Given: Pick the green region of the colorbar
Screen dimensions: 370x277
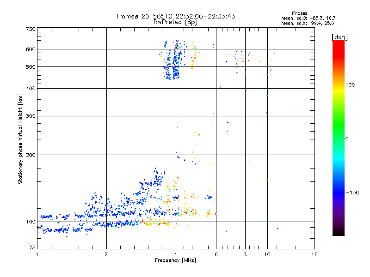Looking at the screenshot, I should click(338, 134).
